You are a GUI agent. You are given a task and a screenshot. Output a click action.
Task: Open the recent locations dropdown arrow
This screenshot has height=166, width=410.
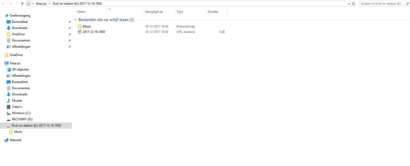17,4
